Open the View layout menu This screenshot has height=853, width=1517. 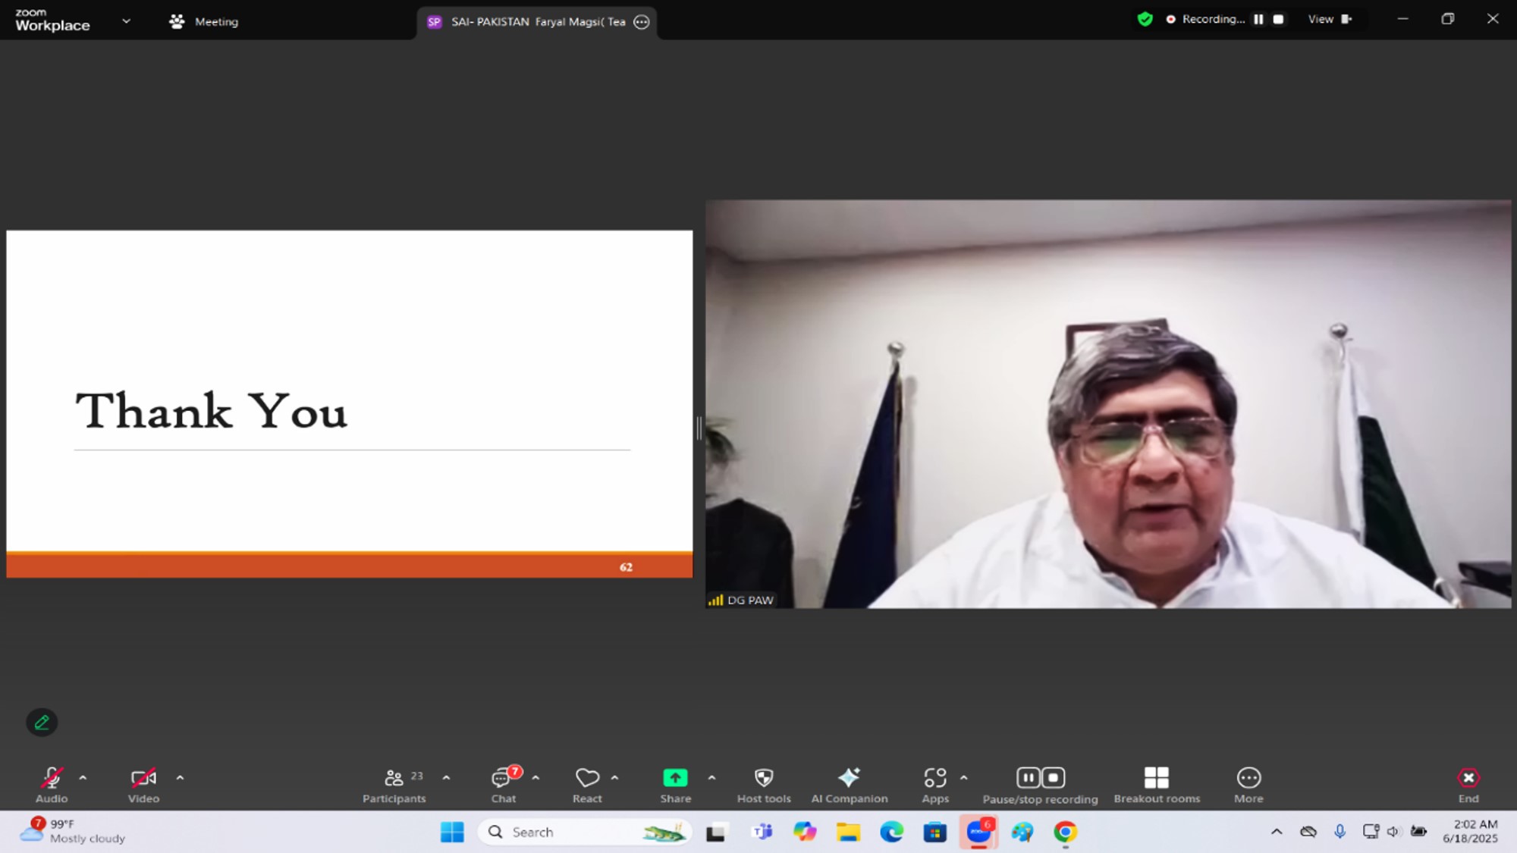1330,19
